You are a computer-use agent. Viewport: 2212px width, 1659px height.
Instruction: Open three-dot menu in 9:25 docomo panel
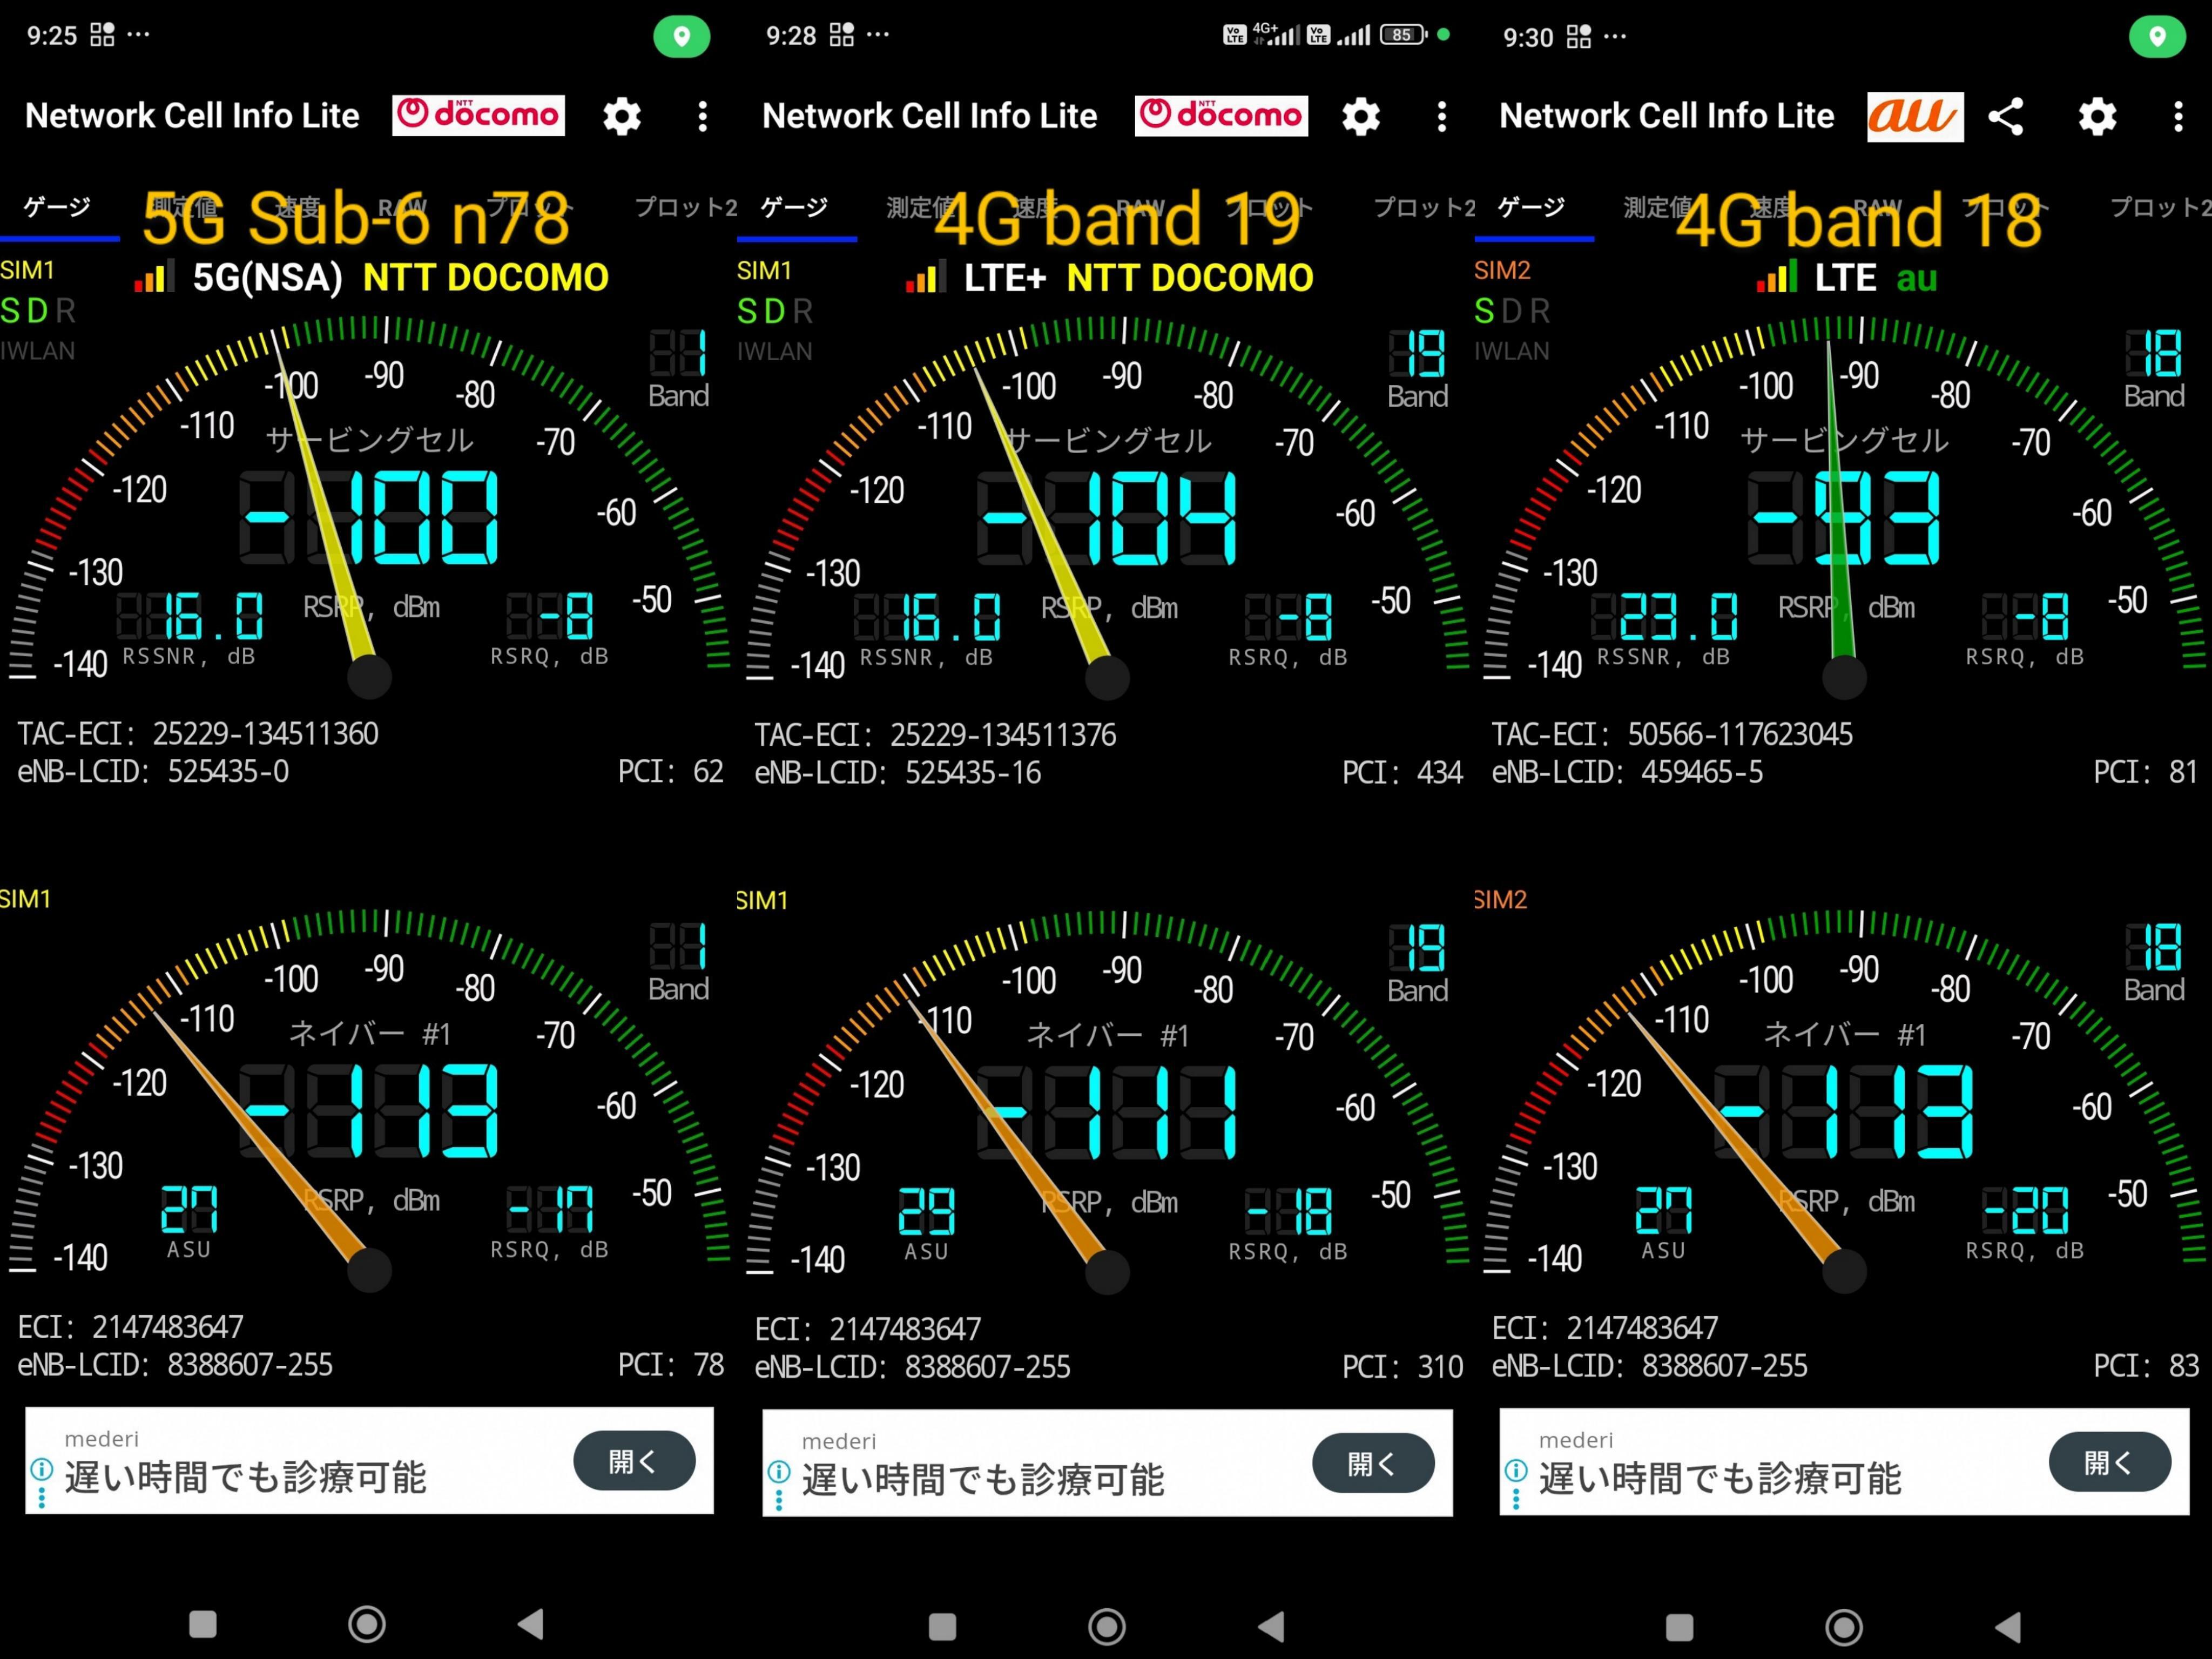703,117
